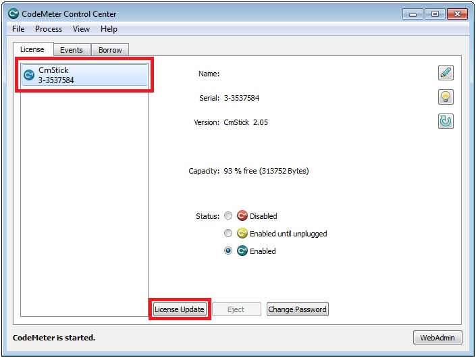Open the File menu
The height and width of the screenshot is (358, 476).
tap(18, 29)
